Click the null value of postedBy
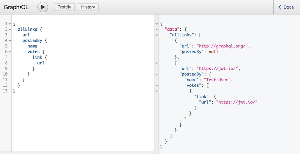 [213, 52]
